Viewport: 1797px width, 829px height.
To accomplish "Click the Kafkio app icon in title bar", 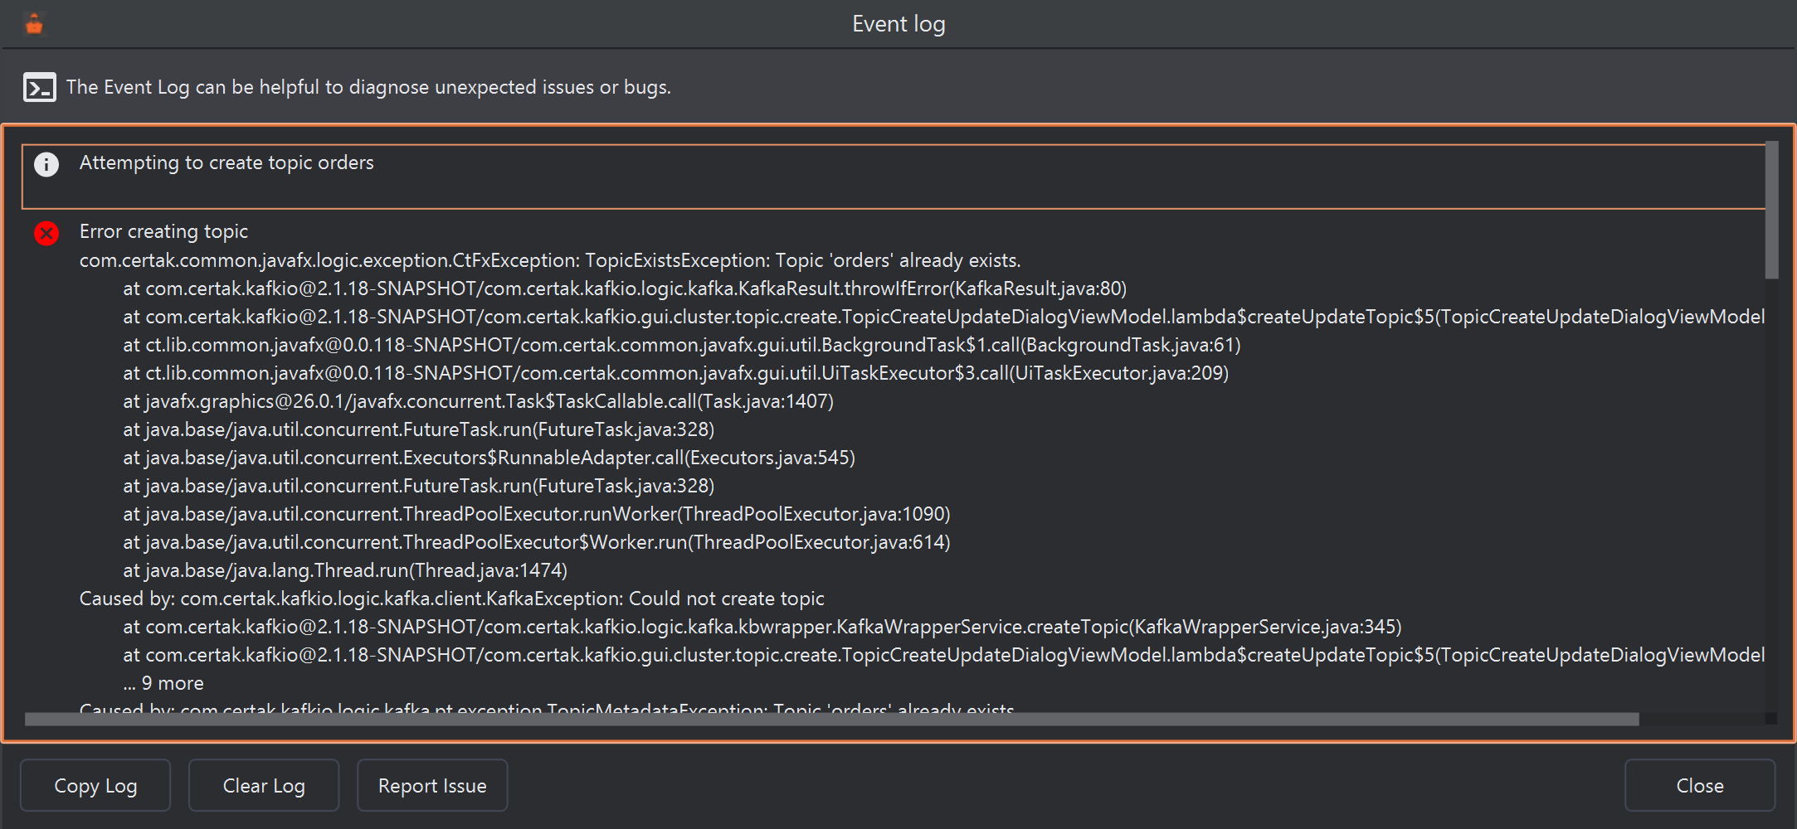I will [x=34, y=25].
